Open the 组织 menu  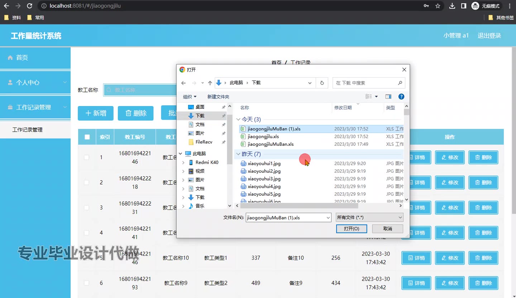click(x=190, y=97)
